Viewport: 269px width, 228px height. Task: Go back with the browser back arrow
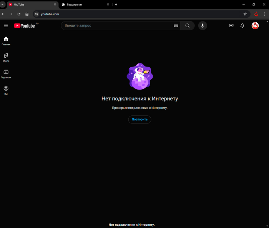3,14
